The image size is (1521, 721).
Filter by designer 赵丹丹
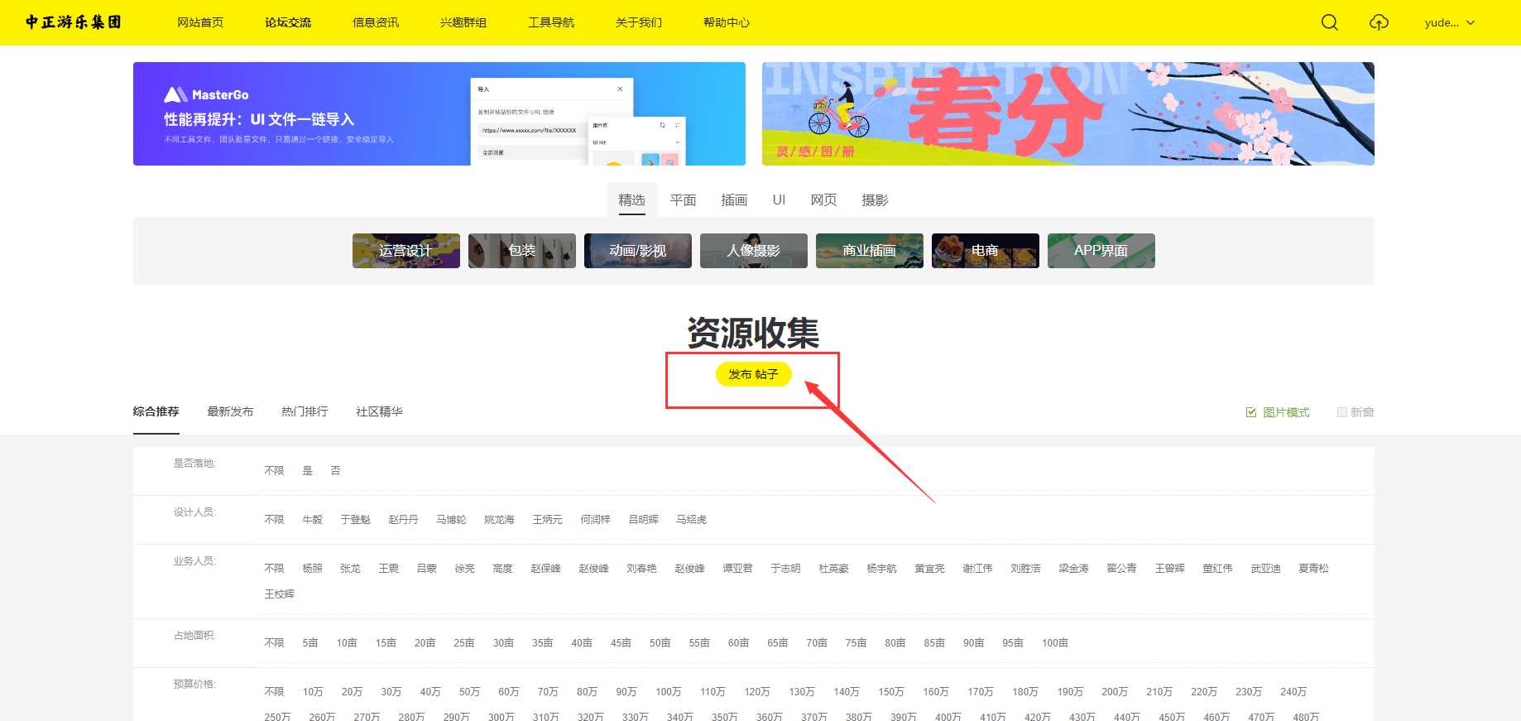[x=403, y=519]
